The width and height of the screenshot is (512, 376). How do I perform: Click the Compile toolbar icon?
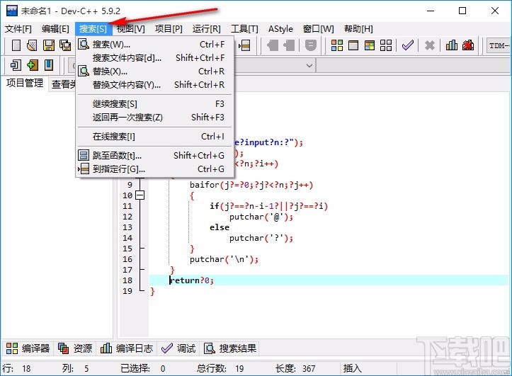click(336, 45)
